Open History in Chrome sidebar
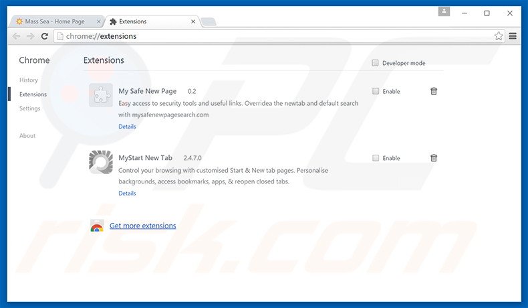Screen dimensions: 528x308 29,80
